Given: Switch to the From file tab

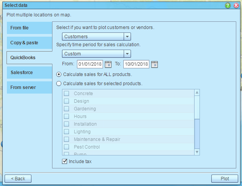Looking at the screenshot, I should [x=29, y=28].
